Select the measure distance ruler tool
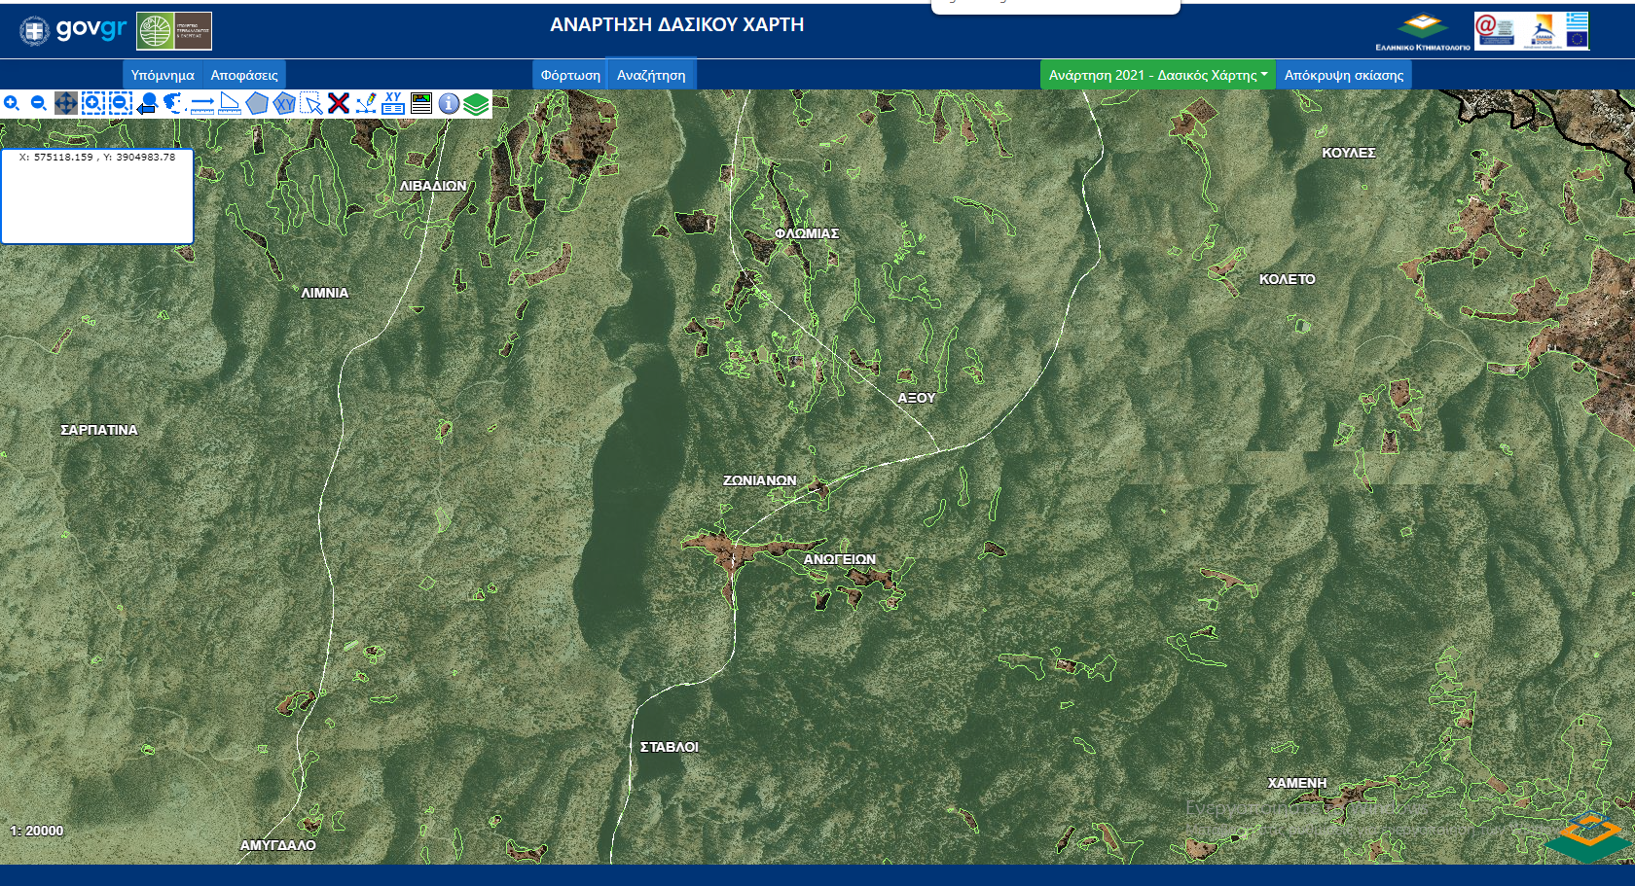Image resolution: width=1635 pixels, height=886 pixels. pos(202,103)
